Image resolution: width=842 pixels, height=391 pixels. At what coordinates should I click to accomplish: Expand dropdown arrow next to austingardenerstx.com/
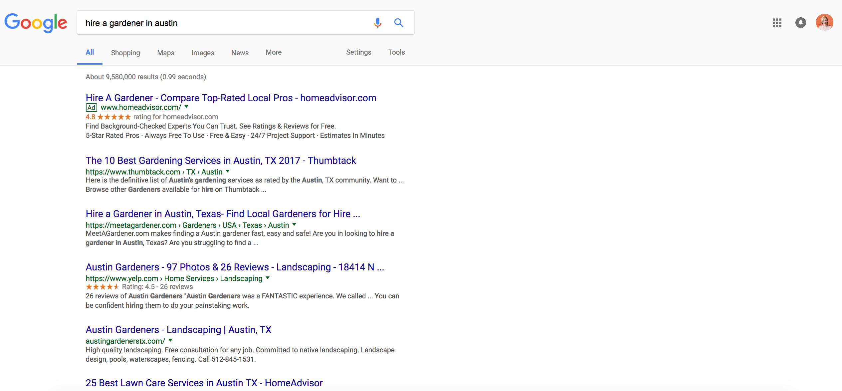170,341
